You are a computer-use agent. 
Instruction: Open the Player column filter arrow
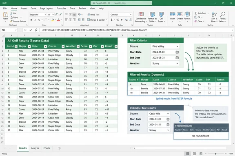click(29, 46)
